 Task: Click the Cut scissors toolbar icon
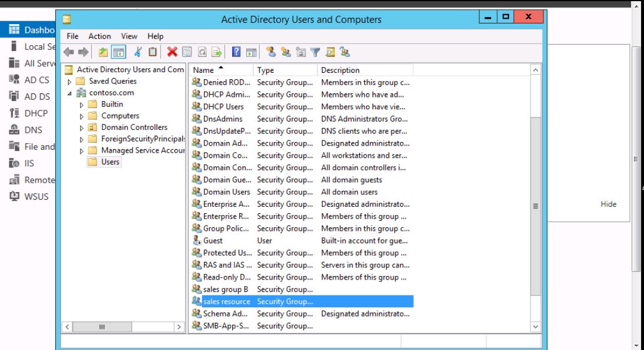[138, 52]
